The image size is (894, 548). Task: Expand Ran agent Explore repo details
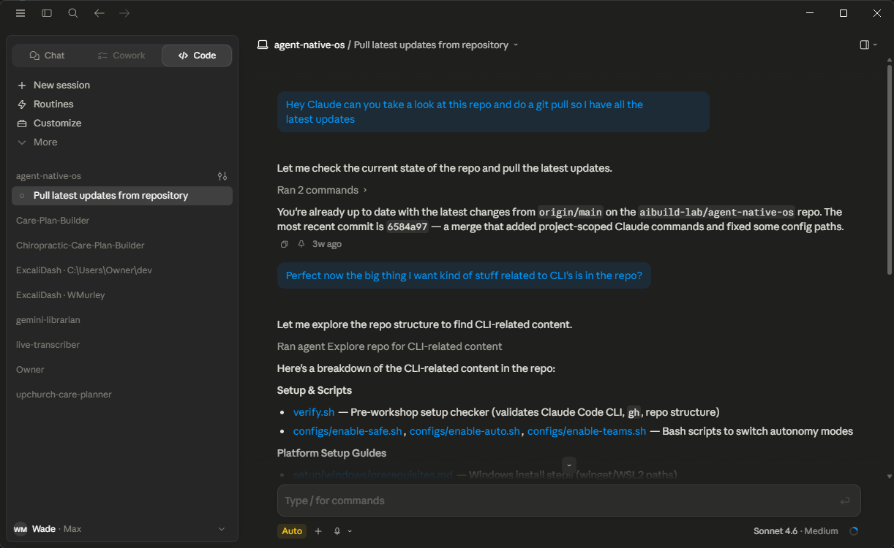click(390, 346)
